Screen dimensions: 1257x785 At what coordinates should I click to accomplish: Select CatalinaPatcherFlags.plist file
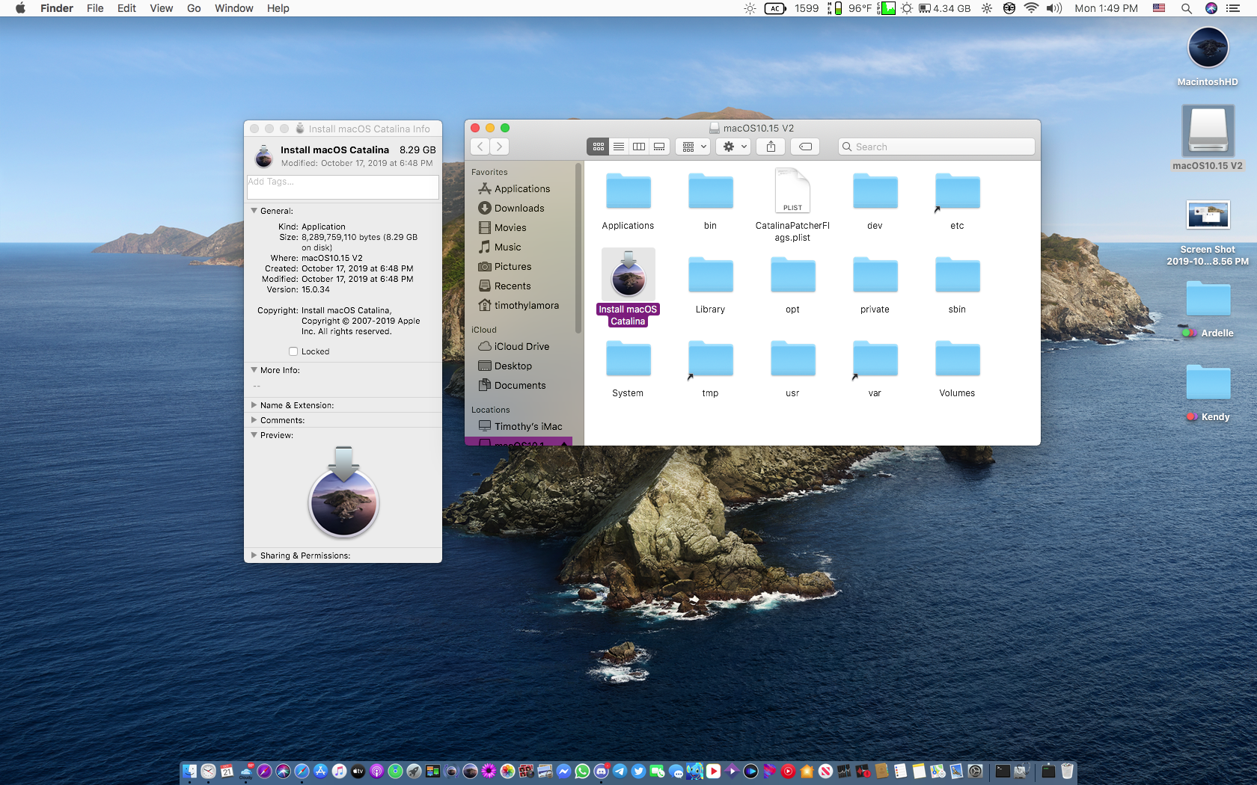792,191
